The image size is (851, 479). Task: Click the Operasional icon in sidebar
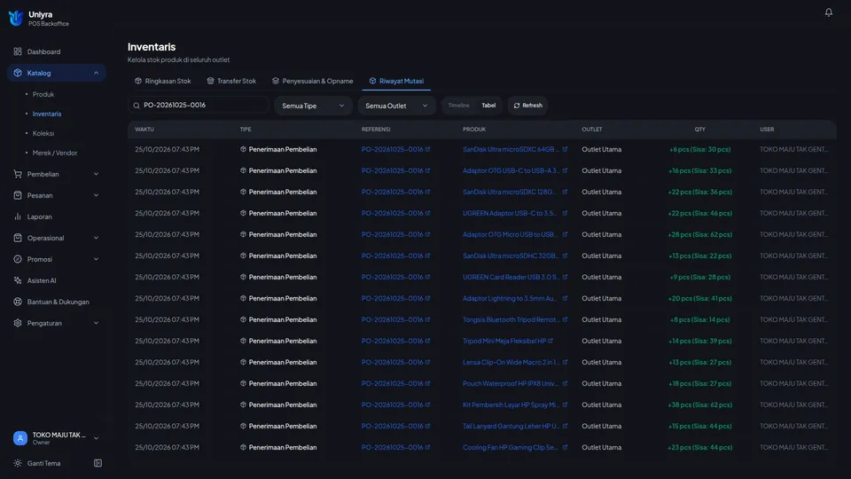tap(18, 238)
